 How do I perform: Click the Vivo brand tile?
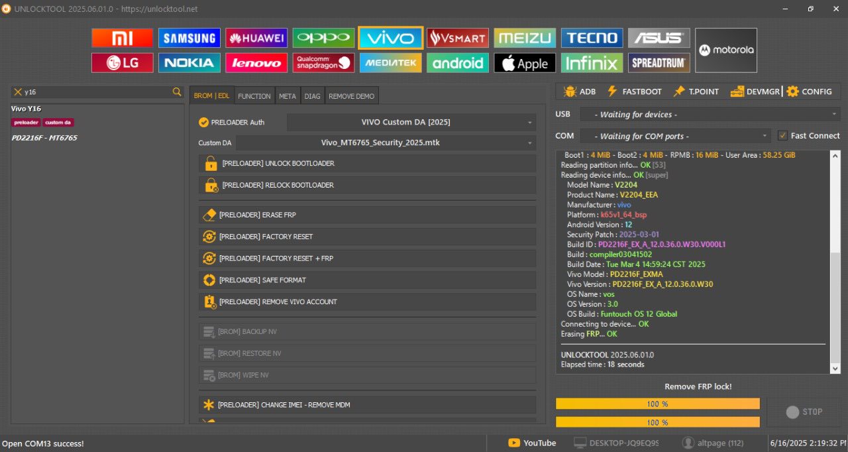[390, 38]
